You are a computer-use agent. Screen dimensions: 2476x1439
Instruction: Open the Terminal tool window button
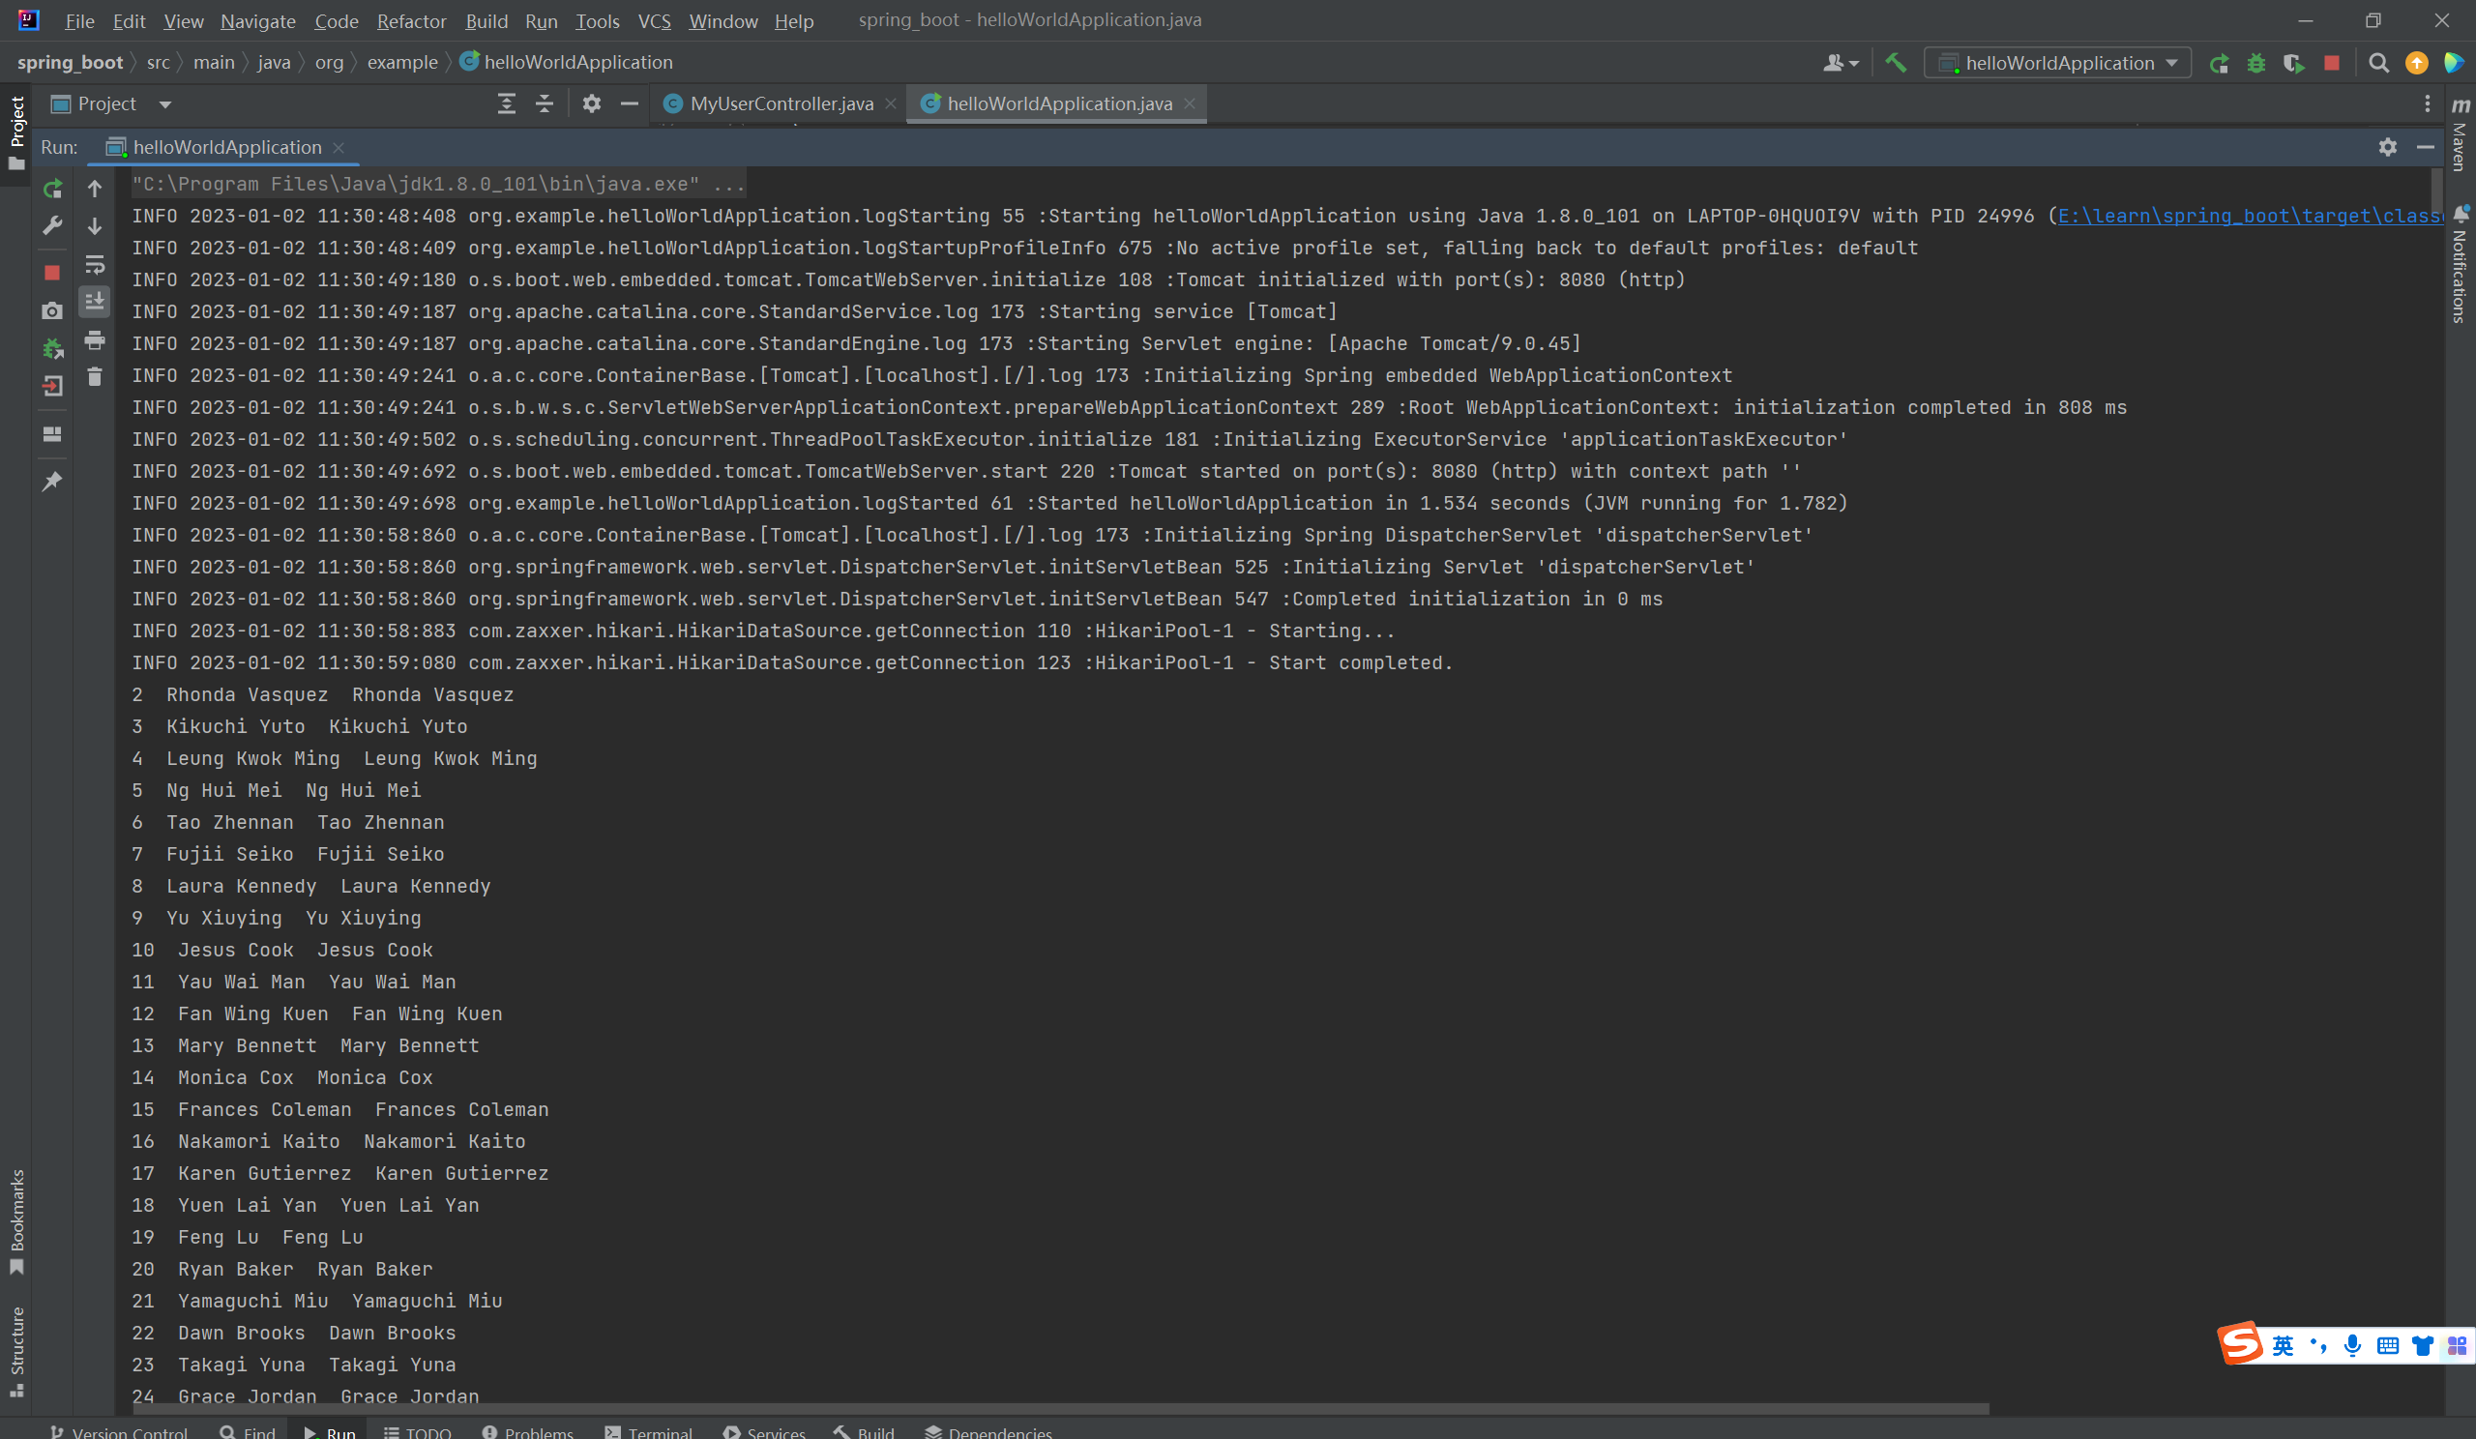point(648,1431)
